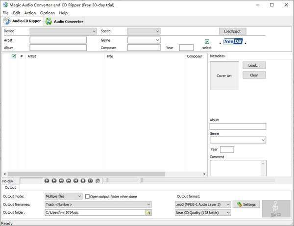294x226 pixels.
Task: Click the folder browse icon for output folder
Action: click(148, 213)
